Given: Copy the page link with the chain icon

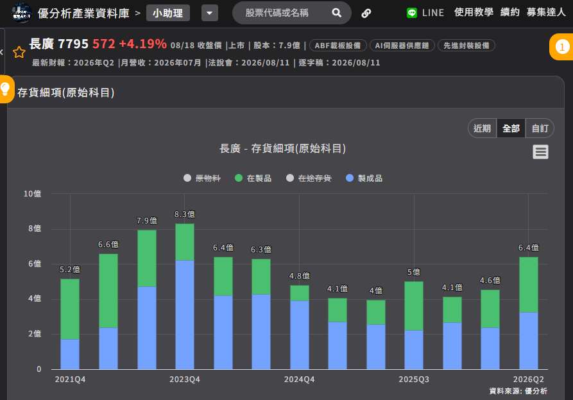Looking at the screenshot, I should click(x=366, y=13).
